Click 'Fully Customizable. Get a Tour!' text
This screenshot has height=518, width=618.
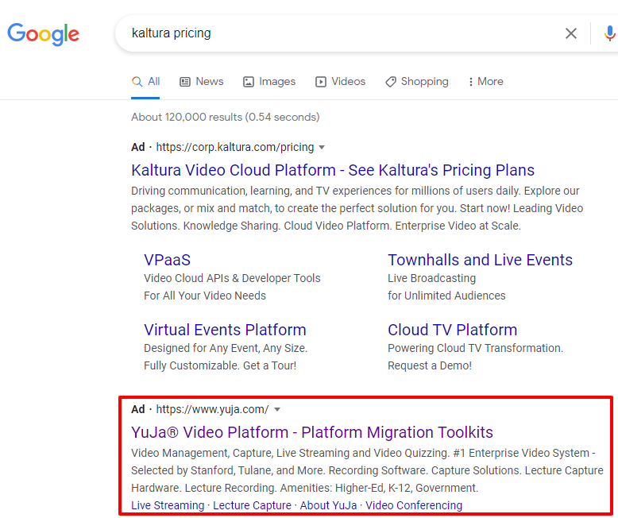point(220,365)
